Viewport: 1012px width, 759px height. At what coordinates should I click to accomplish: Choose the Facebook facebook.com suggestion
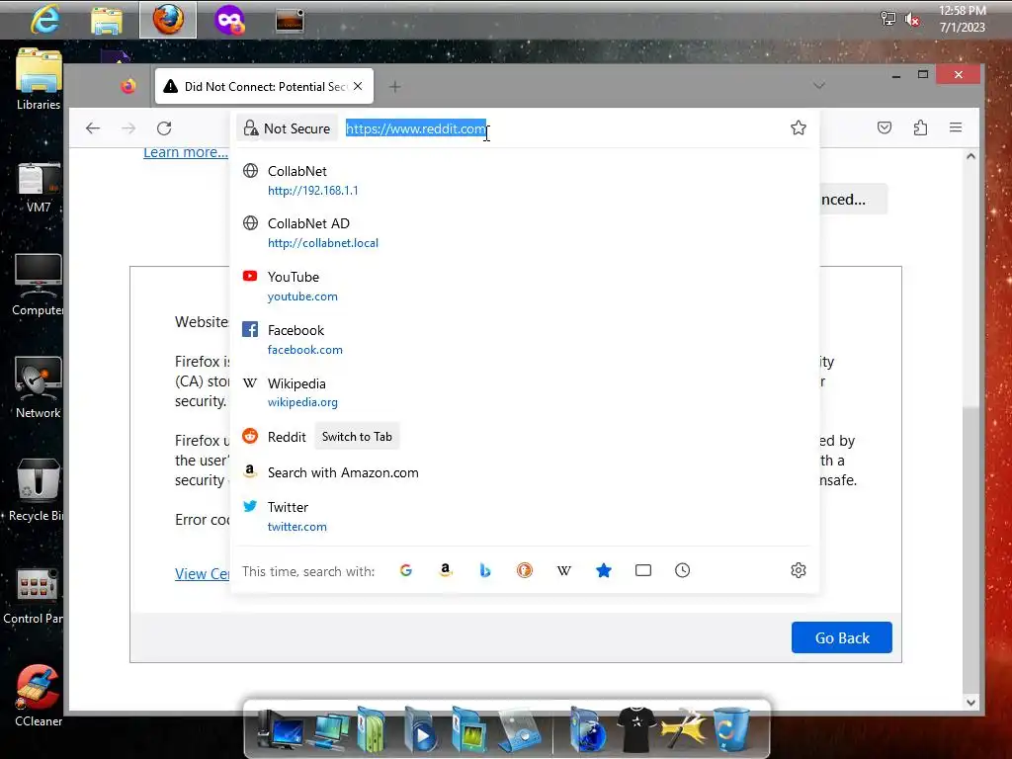coord(525,340)
